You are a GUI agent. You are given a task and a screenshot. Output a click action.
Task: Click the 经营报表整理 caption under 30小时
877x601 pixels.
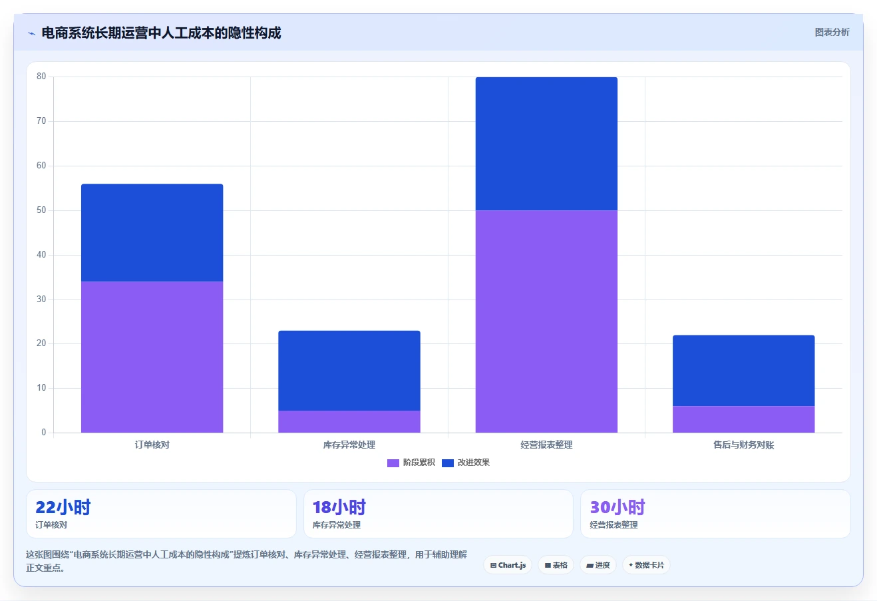tap(614, 525)
